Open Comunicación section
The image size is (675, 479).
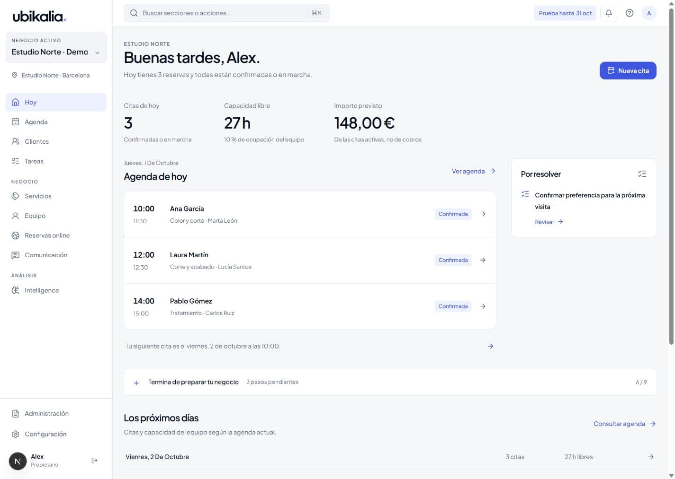click(56, 255)
